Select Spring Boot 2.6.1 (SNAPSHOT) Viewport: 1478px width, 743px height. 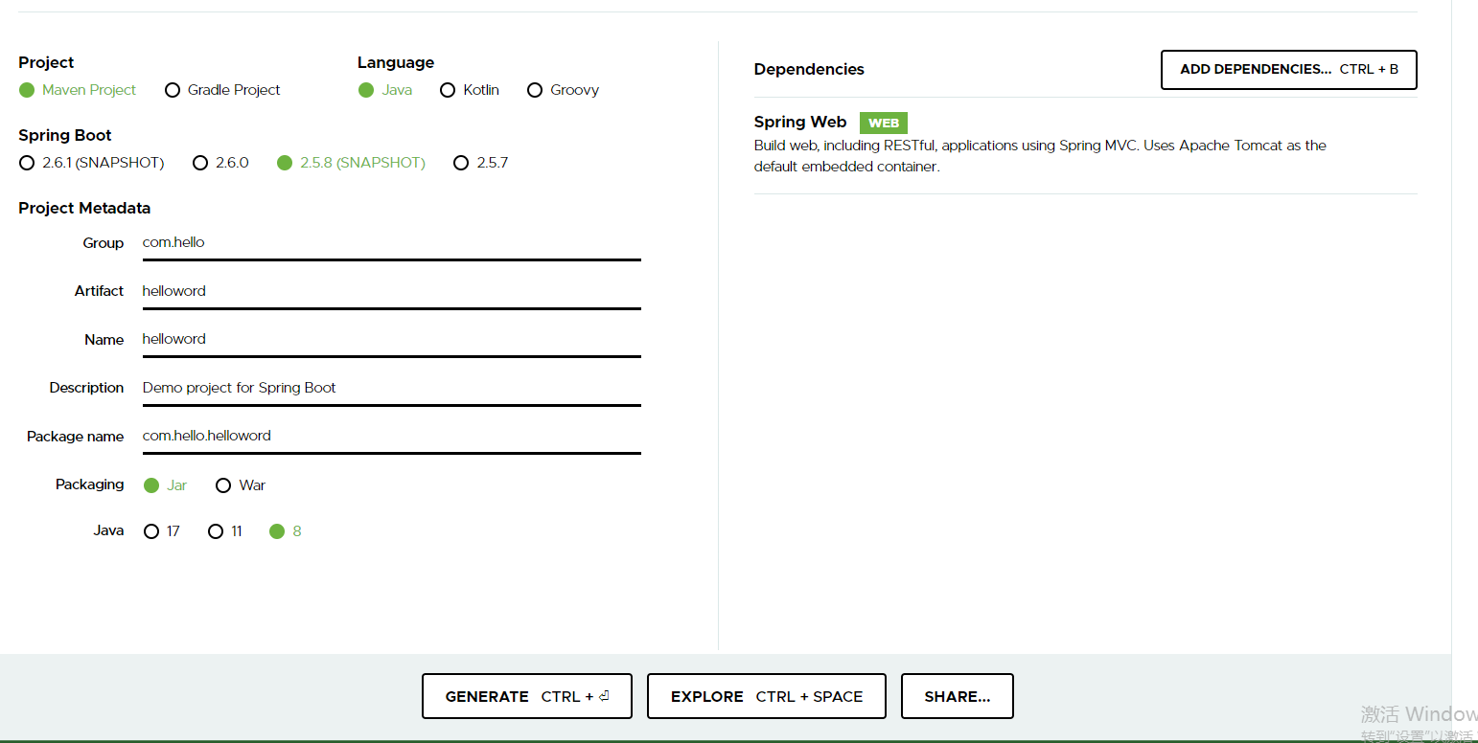point(92,163)
